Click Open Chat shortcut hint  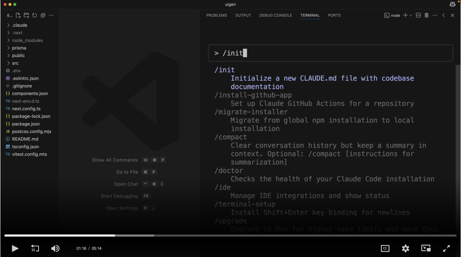[140, 184]
